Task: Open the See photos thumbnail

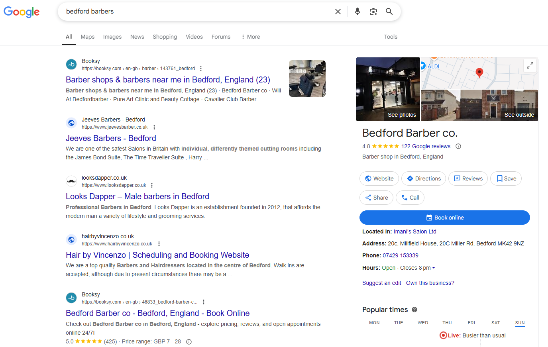Action: pyautogui.click(x=388, y=89)
